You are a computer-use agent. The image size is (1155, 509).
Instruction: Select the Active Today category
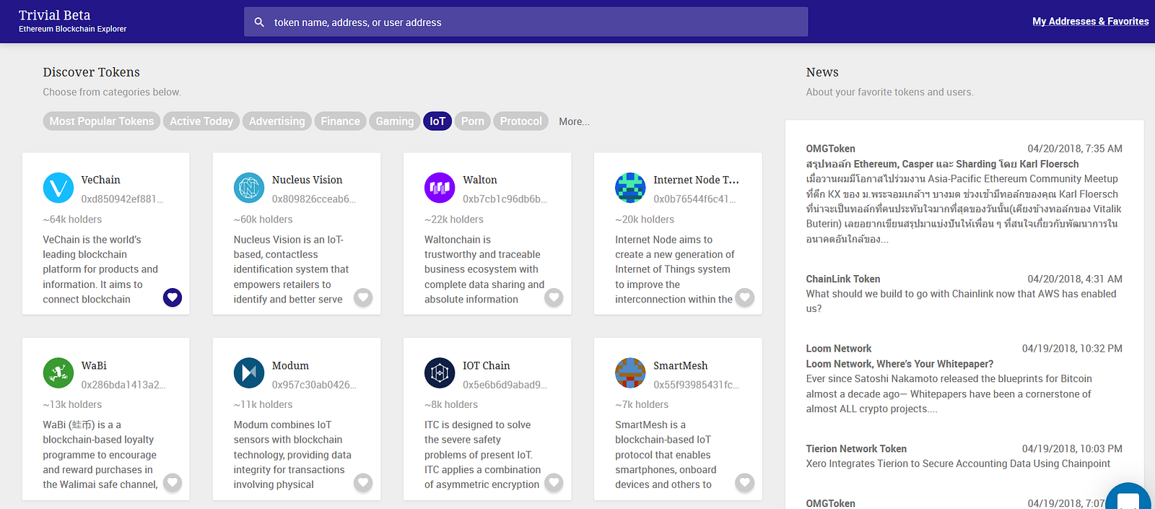coord(201,121)
